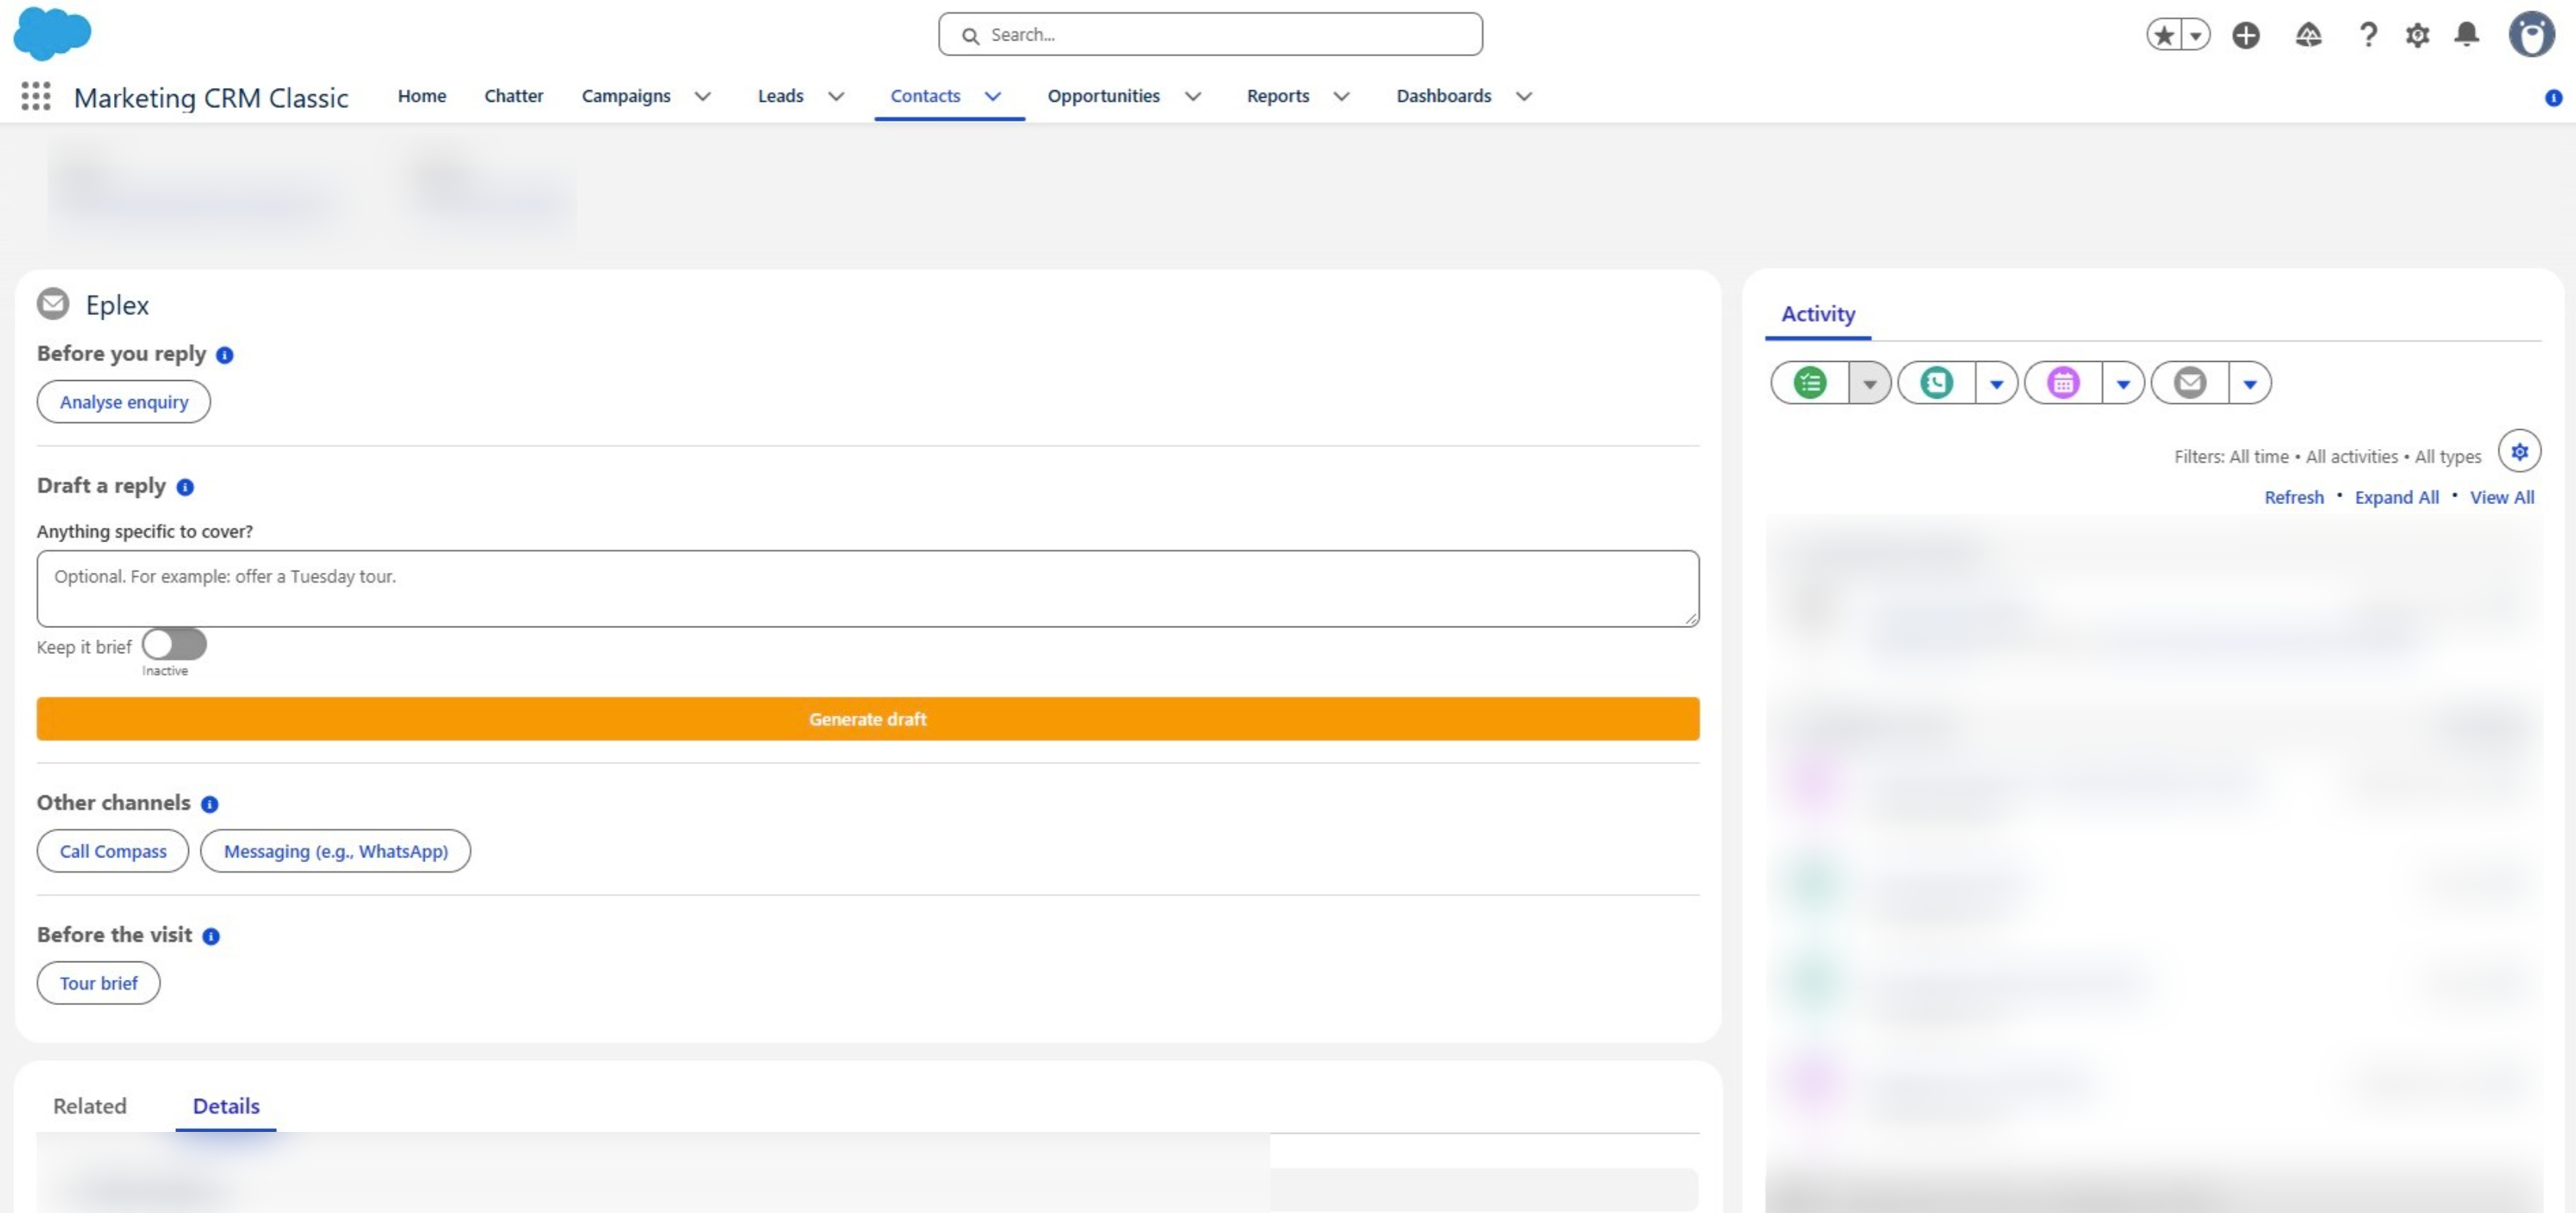The width and height of the screenshot is (2576, 1213).
Task: Expand the Reports tab dropdown chevron
Action: 1342,96
